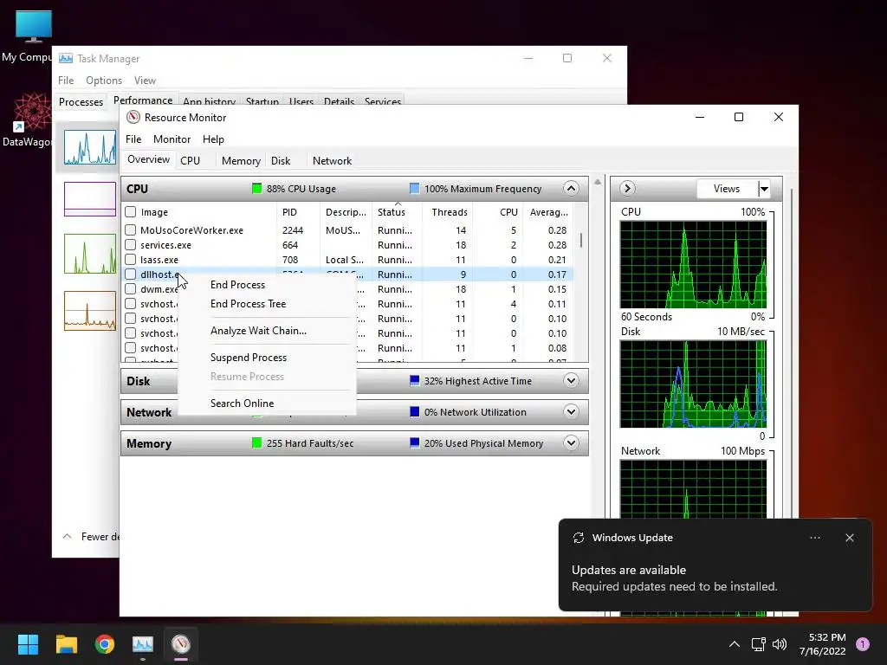Viewport: 887px width, 665px height.
Task: Open Options menu in Task Manager
Action: click(x=104, y=81)
